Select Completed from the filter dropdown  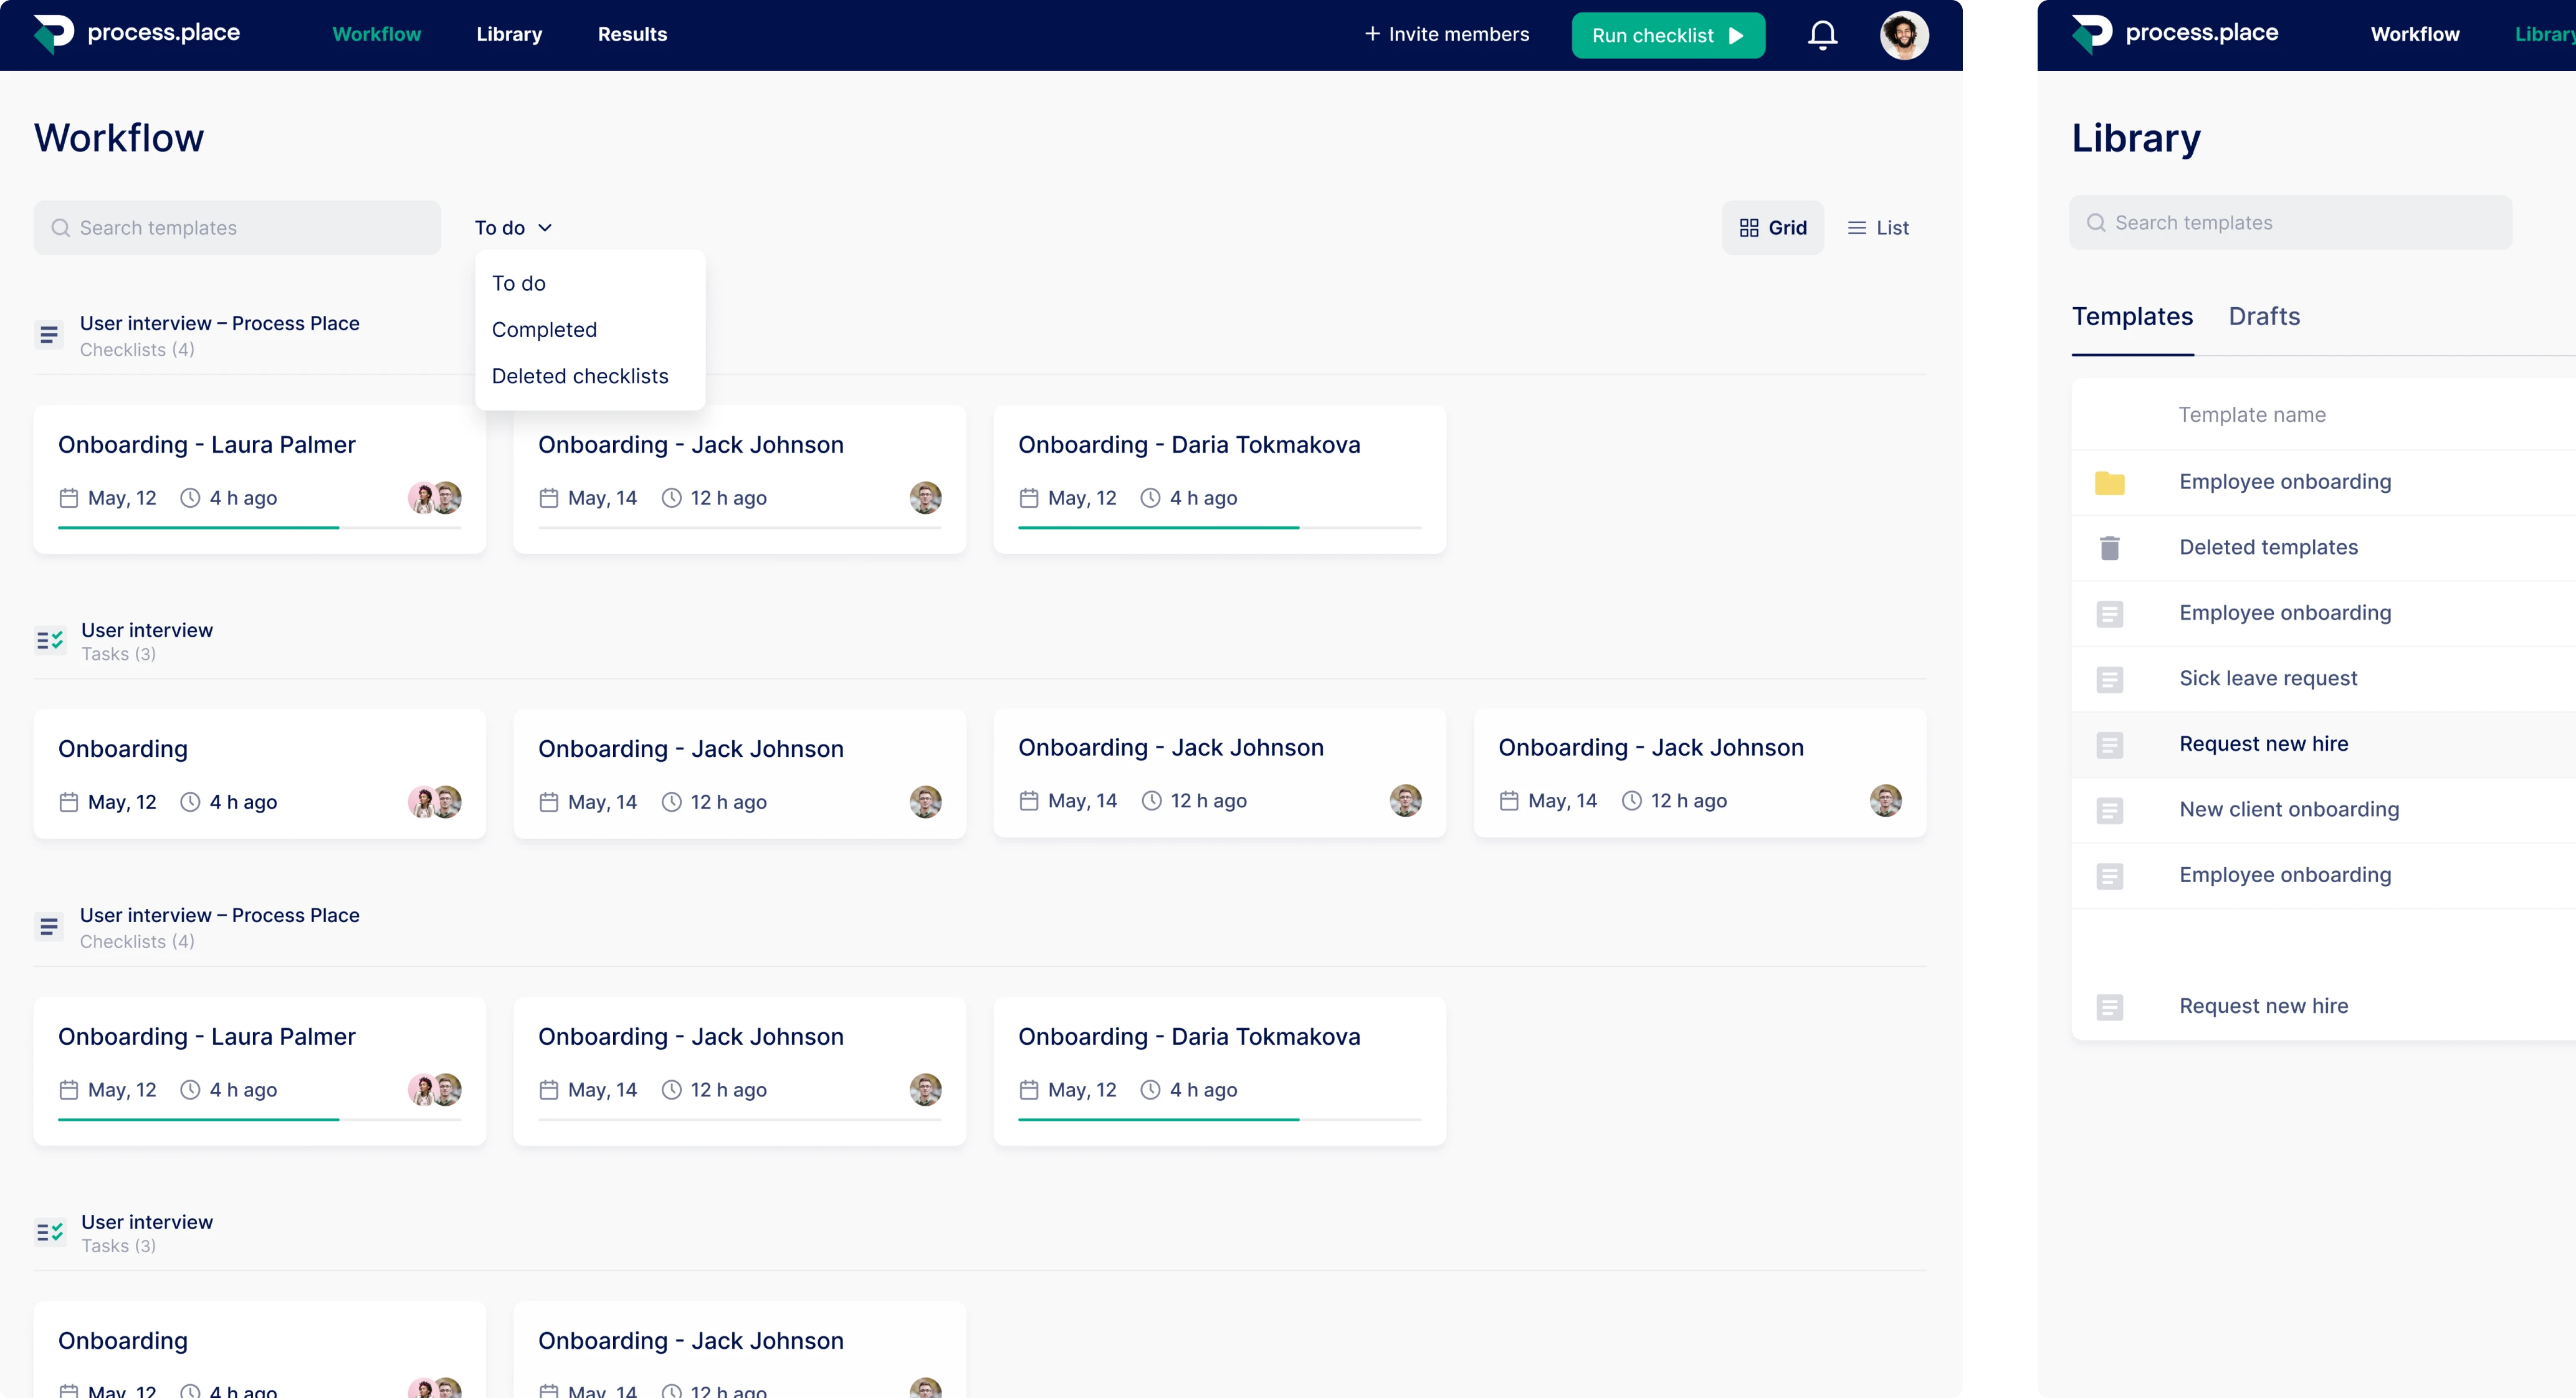pos(544,330)
